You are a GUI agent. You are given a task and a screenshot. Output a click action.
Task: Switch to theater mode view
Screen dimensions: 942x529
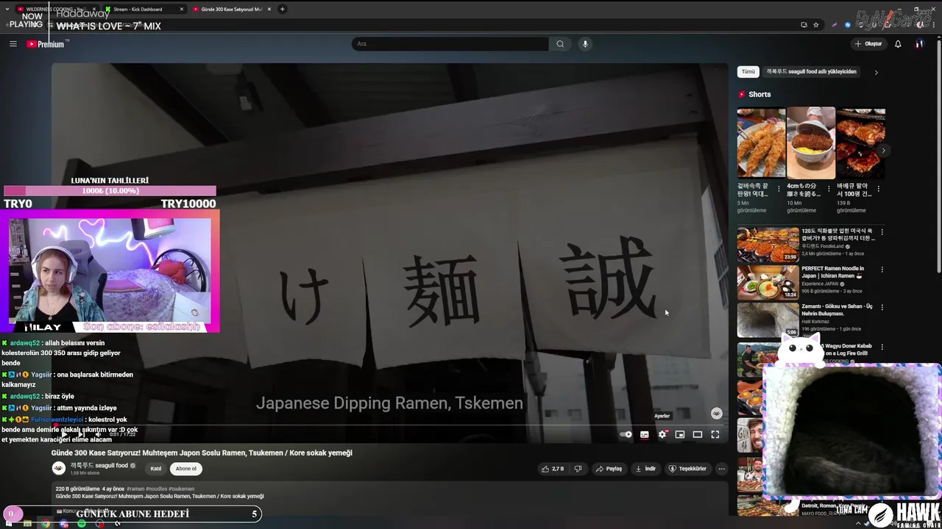click(x=698, y=434)
